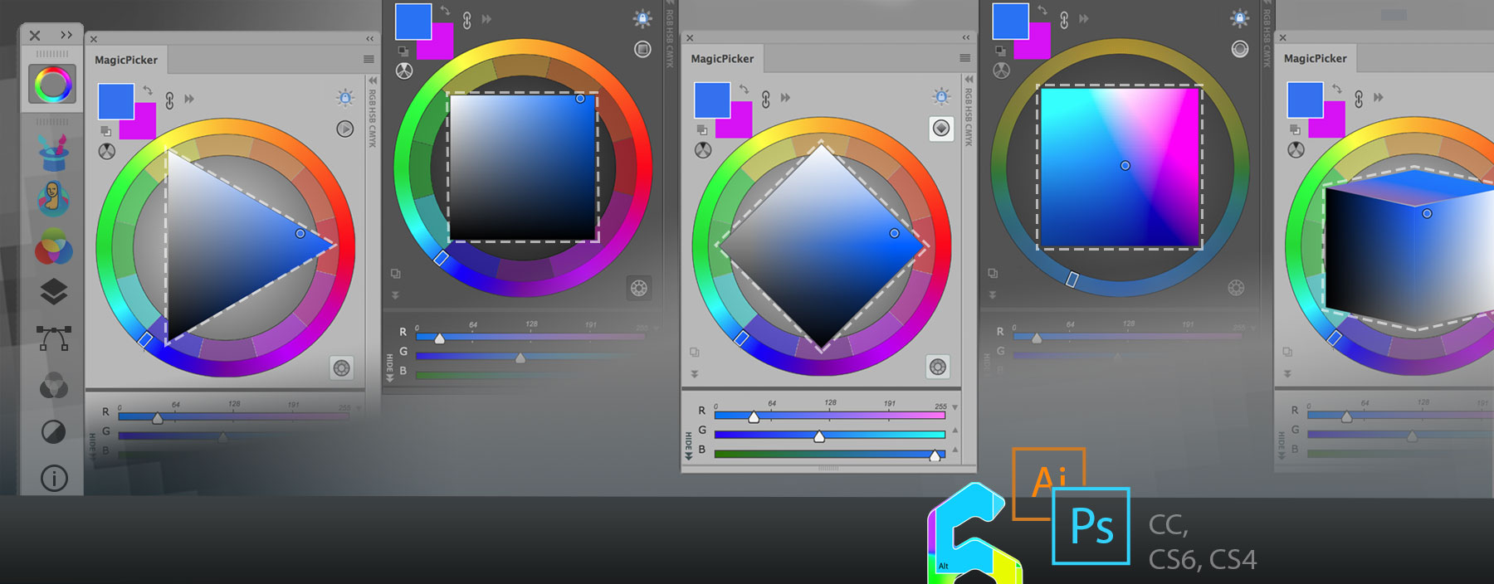Click HIDE to collapse sliders in dark square panel
Image resolution: width=1494 pixels, height=584 pixels.
tap(389, 367)
